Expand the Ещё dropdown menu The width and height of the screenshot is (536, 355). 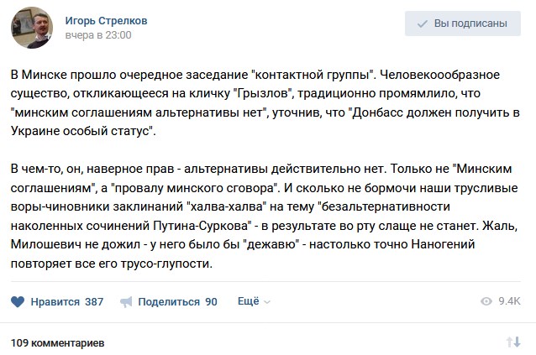coord(254,301)
